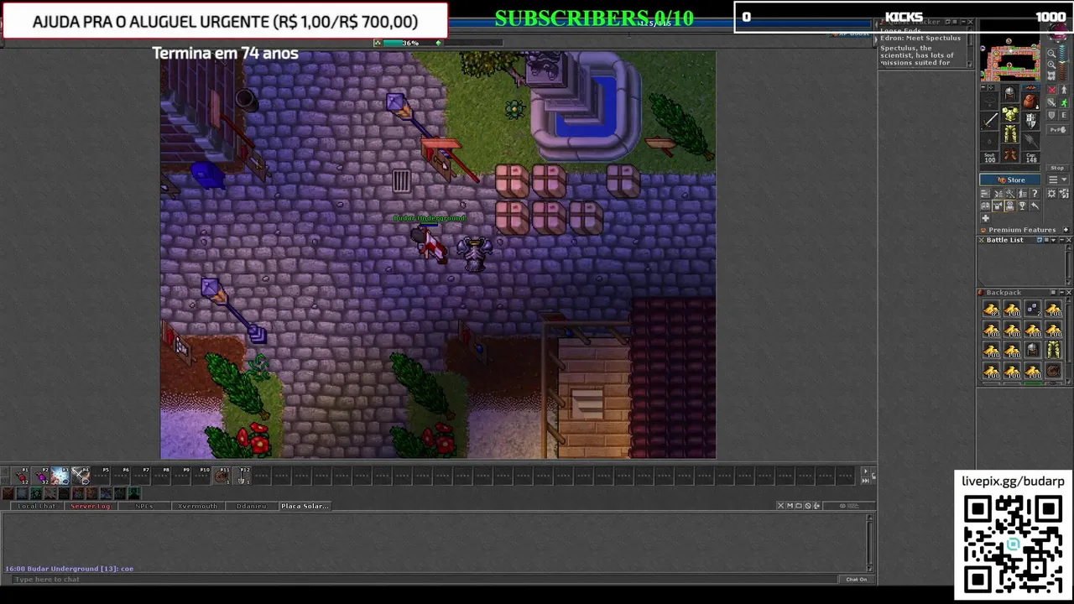1074x604 pixels.
Task: Click the plus icon below the shortcut buttons
Action: tap(985, 218)
